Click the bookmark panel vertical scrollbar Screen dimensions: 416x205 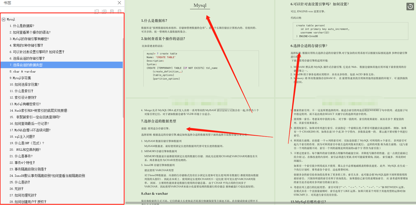[123, 77]
